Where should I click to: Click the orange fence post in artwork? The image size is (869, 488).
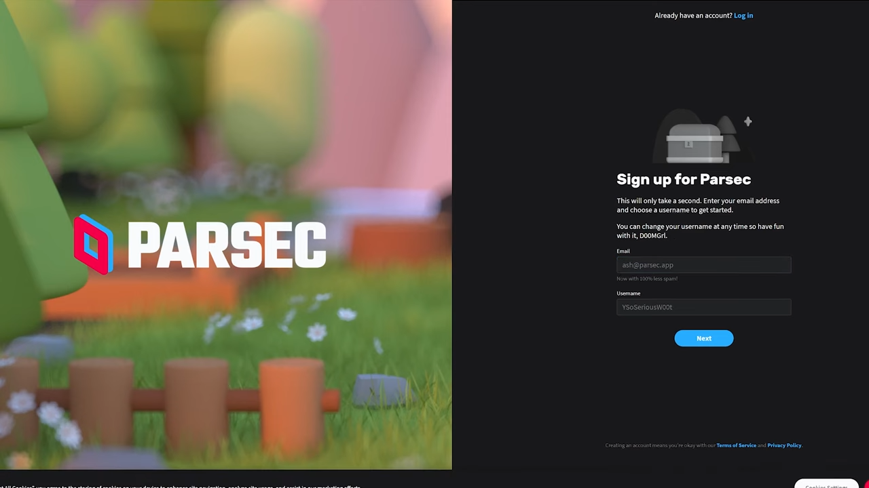click(x=291, y=405)
